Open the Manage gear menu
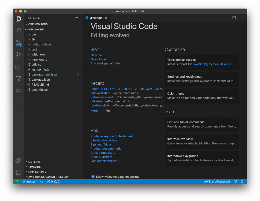 pyautogui.click(x=18, y=173)
